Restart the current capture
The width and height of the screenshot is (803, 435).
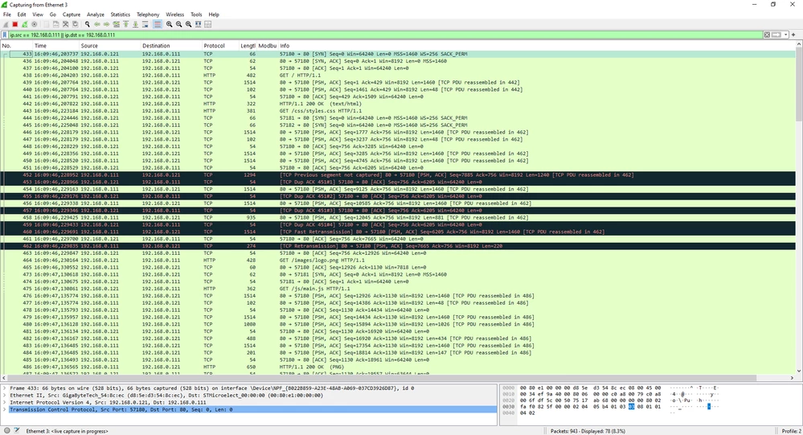click(x=25, y=24)
